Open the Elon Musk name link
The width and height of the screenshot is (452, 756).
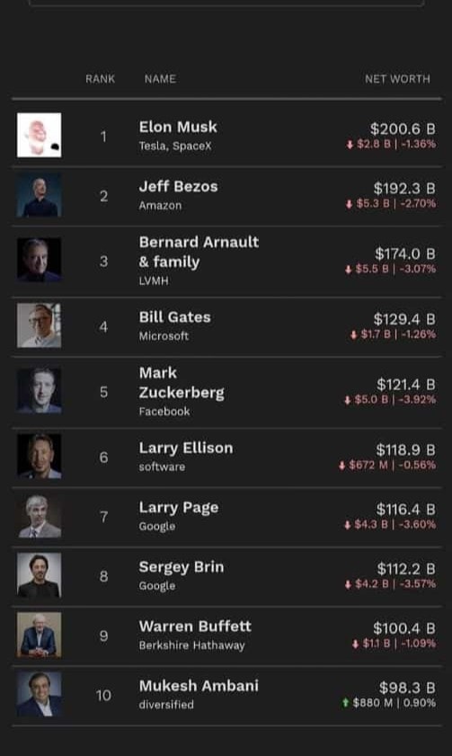pos(178,127)
